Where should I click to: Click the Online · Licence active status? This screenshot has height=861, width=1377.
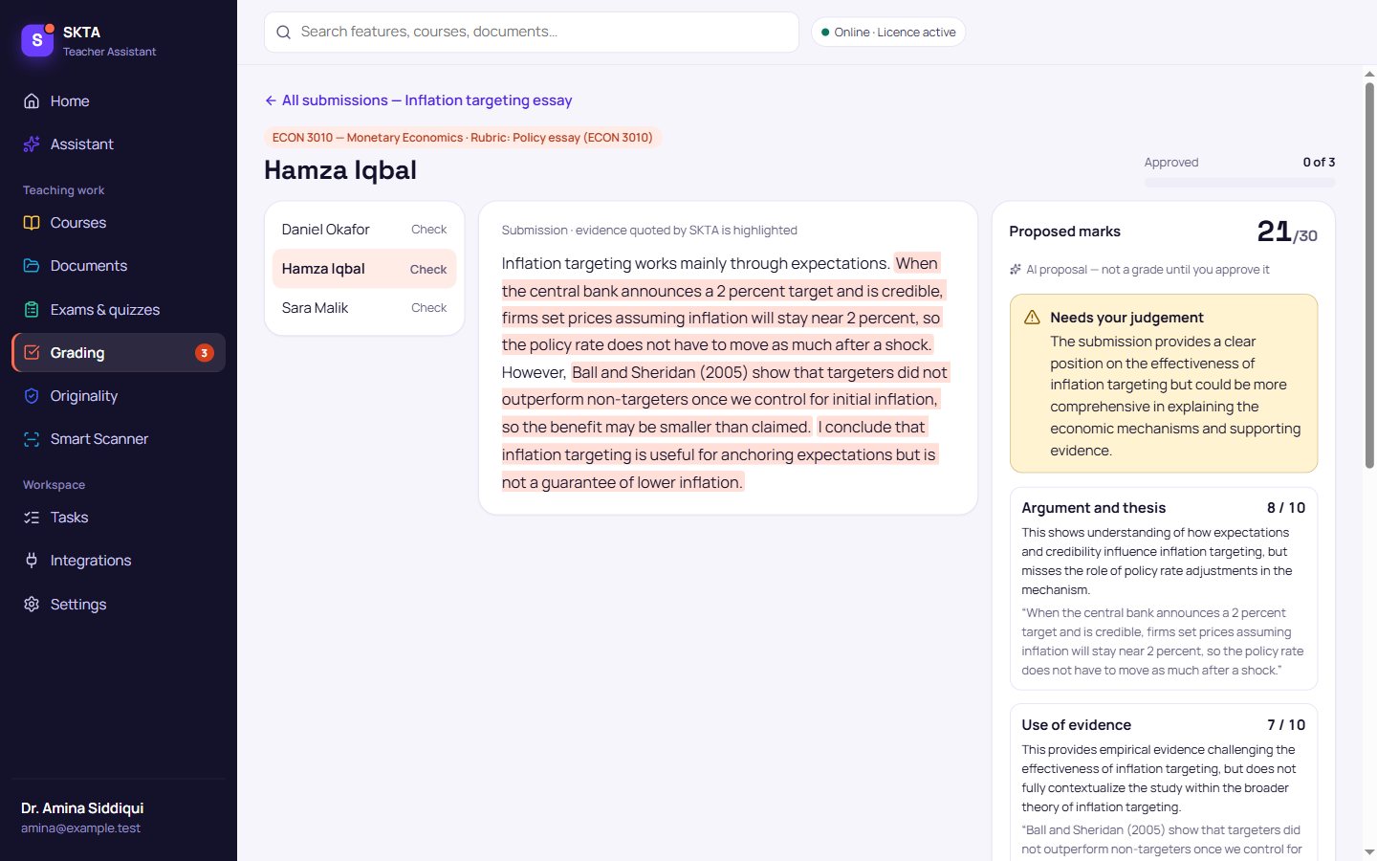pyautogui.click(x=888, y=33)
